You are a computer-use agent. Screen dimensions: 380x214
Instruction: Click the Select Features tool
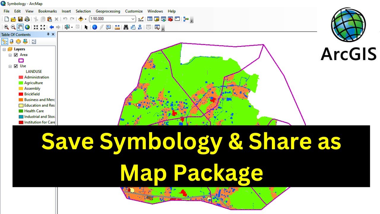[67, 27]
